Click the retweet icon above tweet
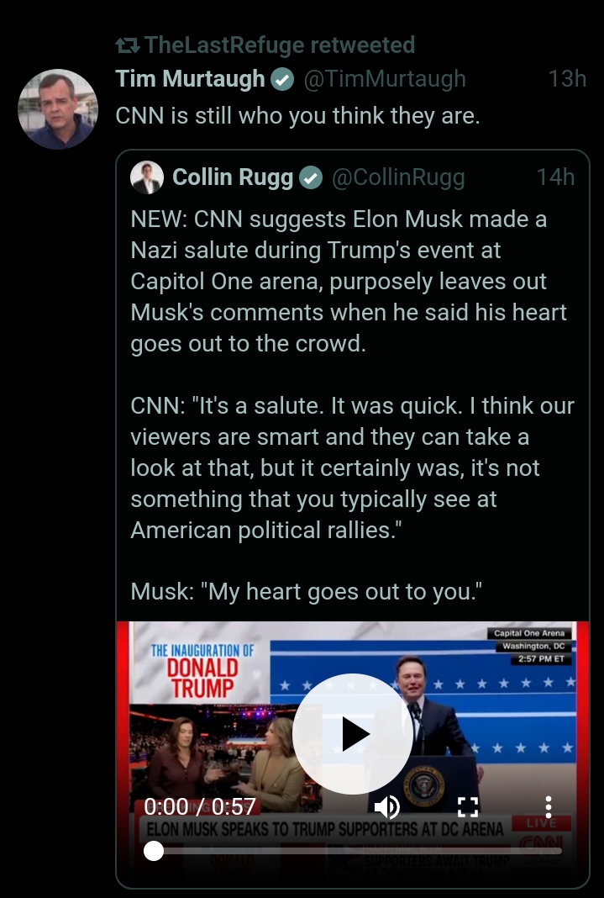The width and height of the screenshot is (604, 898). coord(128,45)
